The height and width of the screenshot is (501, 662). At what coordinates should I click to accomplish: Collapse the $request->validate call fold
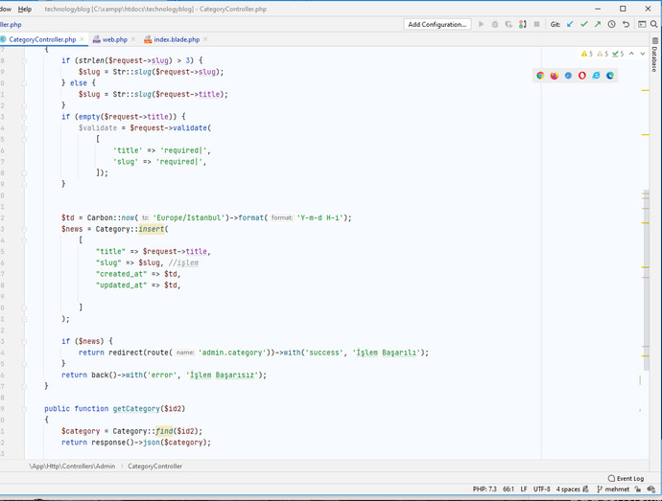tap(24, 128)
